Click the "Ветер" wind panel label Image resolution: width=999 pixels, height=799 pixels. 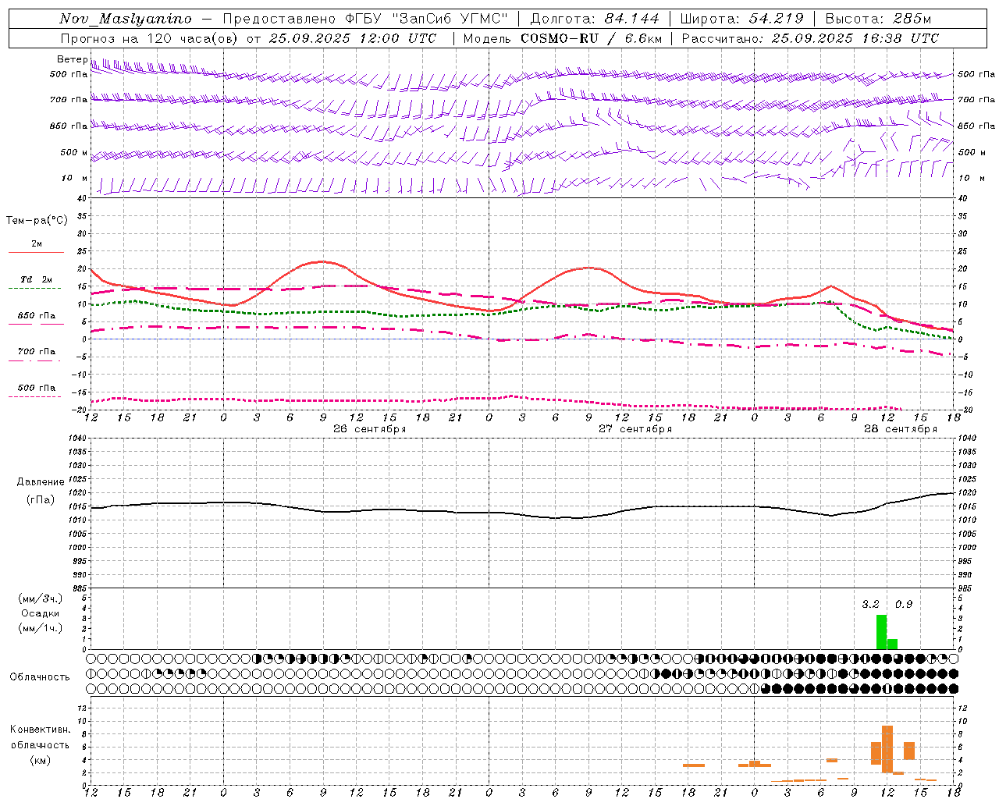[x=72, y=59]
